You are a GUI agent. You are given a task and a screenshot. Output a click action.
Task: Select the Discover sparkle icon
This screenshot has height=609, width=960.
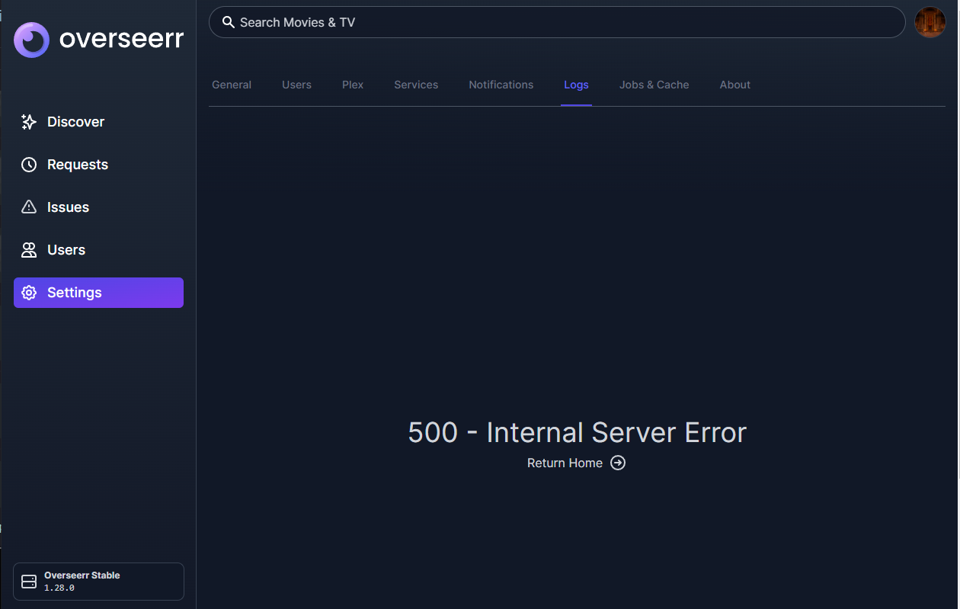click(28, 121)
